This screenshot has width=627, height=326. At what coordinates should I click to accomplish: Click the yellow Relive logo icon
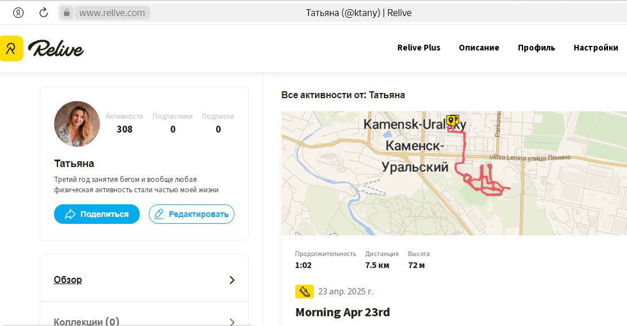[x=11, y=48]
